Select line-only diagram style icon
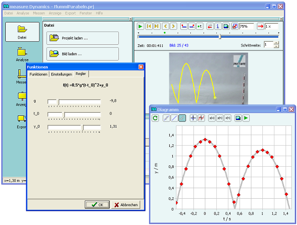The image size is (297, 225). pyautogui.click(x=174, y=118)
